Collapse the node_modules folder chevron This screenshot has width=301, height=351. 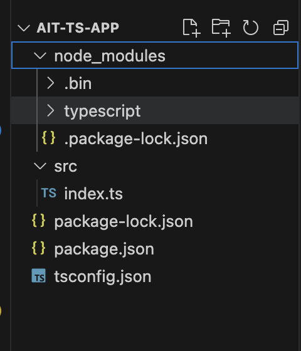(40, 55)
